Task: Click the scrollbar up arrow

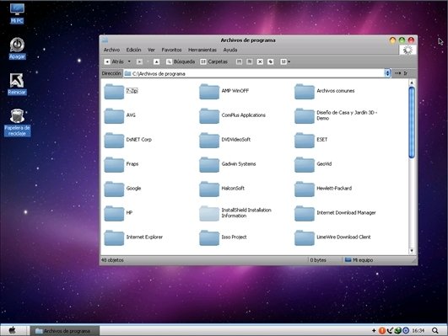Action: 412,83
